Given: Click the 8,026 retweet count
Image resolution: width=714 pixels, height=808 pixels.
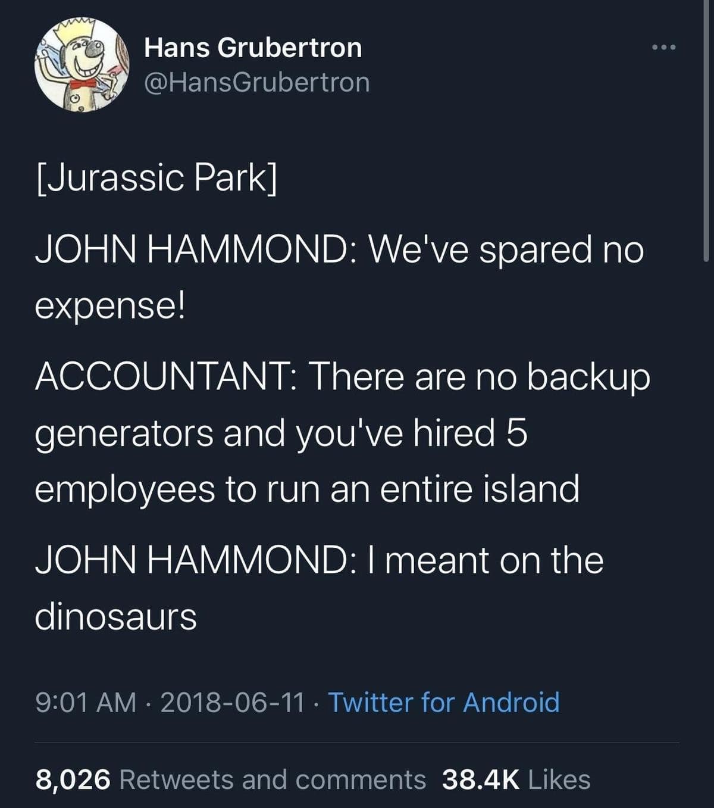Looking at the screenshot, I should point(73,779).
